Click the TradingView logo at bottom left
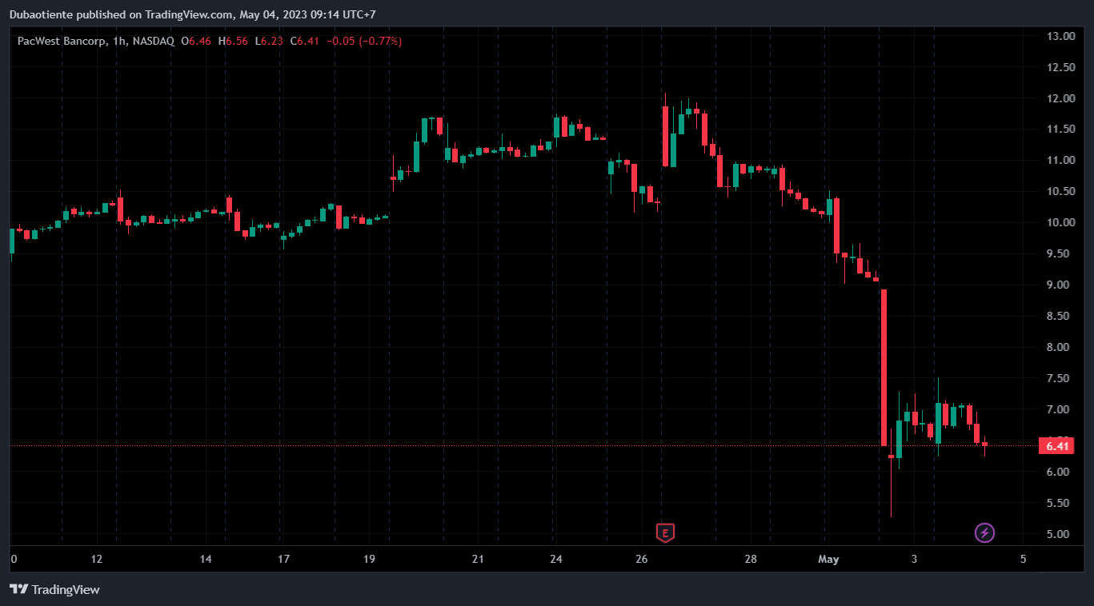 click(54, 589)
